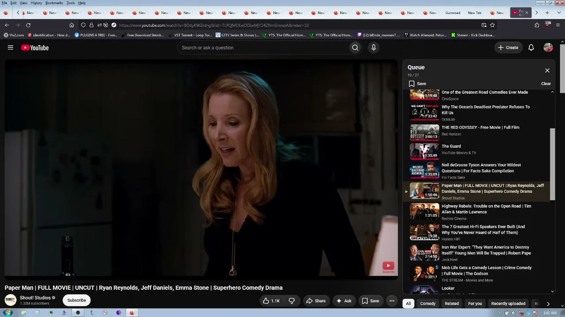Open more actions three-dot menu
Screen dimensions: 565x317
pos(392,301)
